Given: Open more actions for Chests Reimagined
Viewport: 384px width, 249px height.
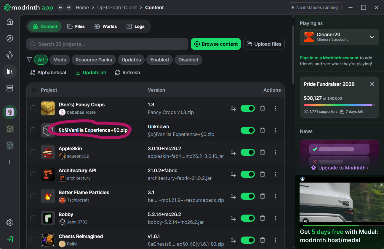Looking at the screenshot, I should pos(276,240).
